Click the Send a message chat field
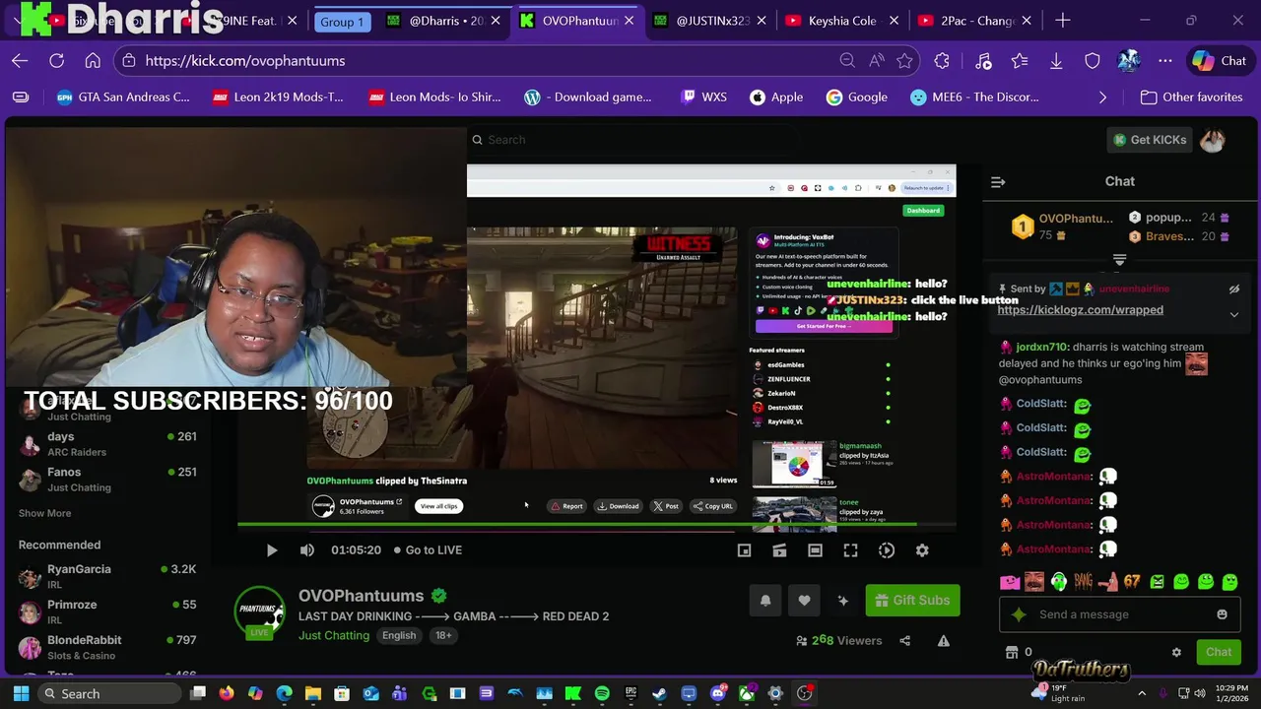This screenshot has height=709, width=1261. pos(1118,614)
